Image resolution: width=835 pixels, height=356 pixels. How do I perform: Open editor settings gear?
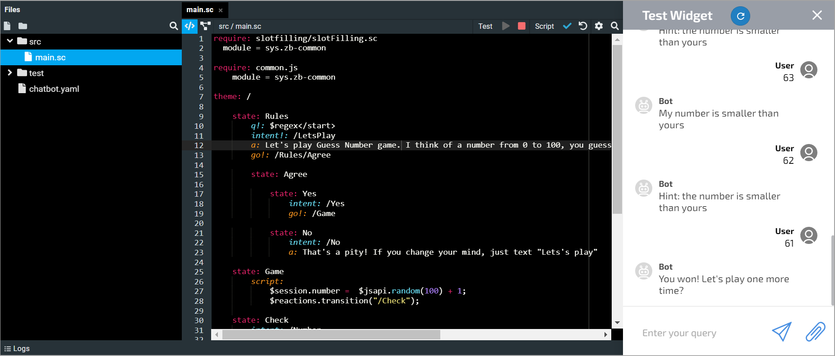point(599,26)
